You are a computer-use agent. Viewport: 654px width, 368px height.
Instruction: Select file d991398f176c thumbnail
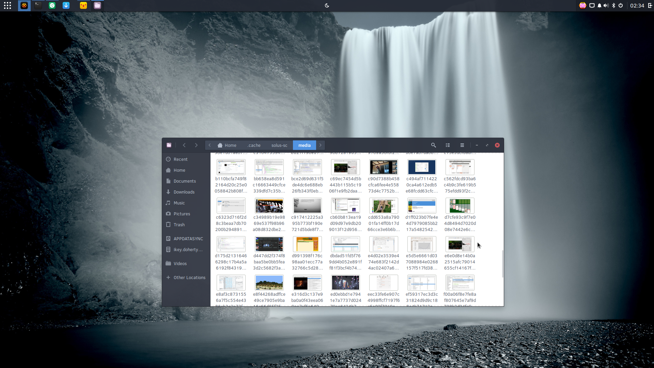[307, 244]
